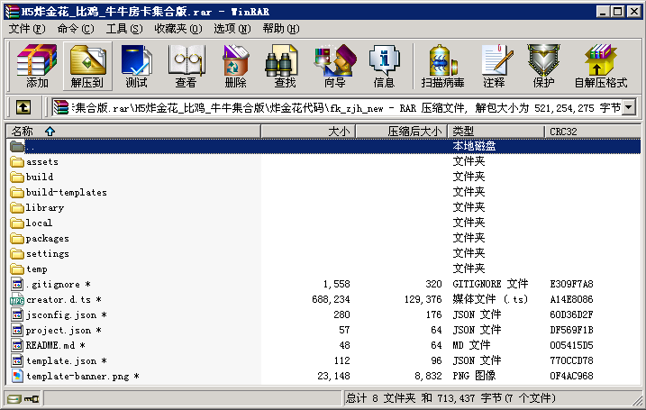The image size is (646, 410).
Task: Click the Add (添加) toolbar icon
Action: point(37,66)
